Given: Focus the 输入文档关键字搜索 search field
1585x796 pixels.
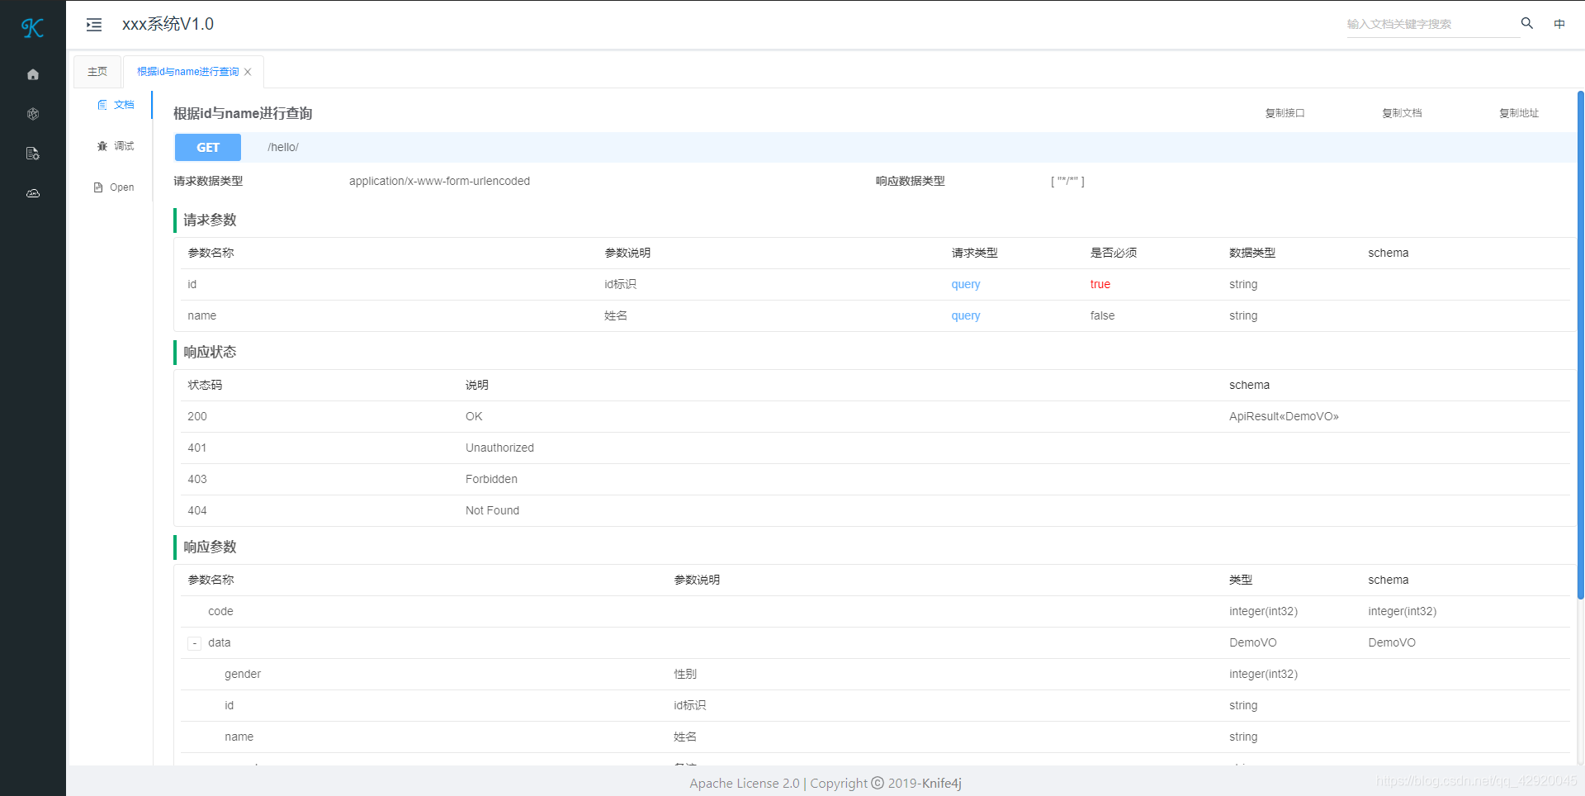Looking at the screenshot, I should pyautogui.click(x=1432, y=24).
